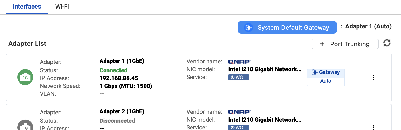Click the Adapter 1 IP address 192.168.86.45
The height and width of the screenshot is (130, 401).
[x=119, y=78]
